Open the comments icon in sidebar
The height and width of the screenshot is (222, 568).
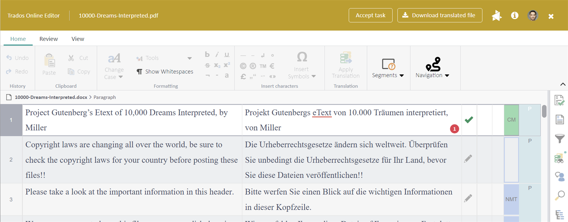click(x=559, y=176)
